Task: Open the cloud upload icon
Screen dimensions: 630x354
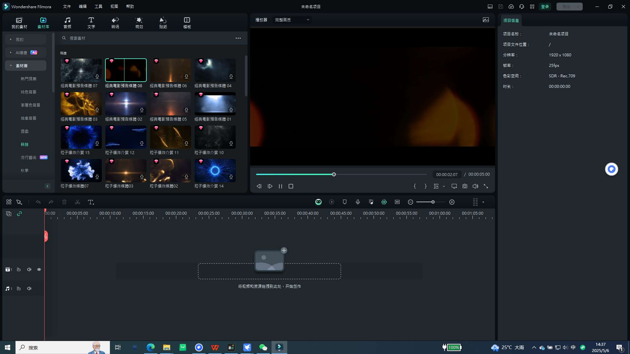Action: pos(511,7)
